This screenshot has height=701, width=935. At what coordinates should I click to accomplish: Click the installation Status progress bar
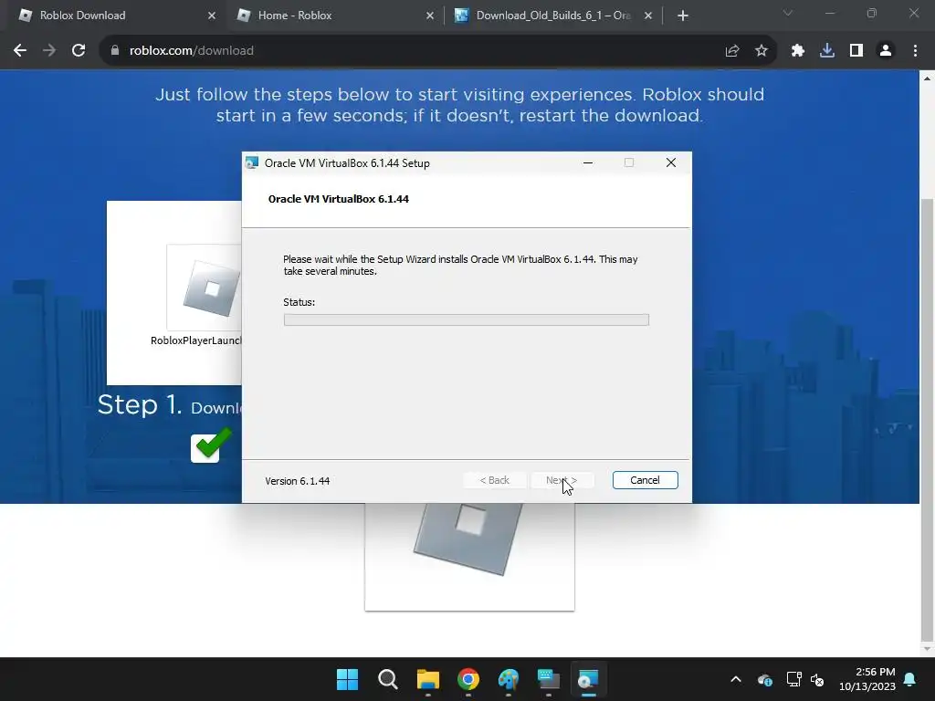point(467,320)
